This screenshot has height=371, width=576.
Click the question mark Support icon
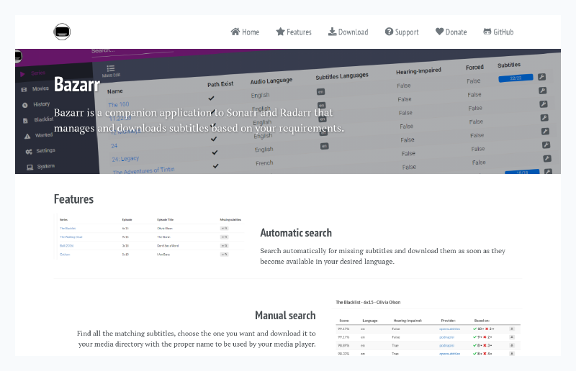pyautogui.click(x=389, y=32)
